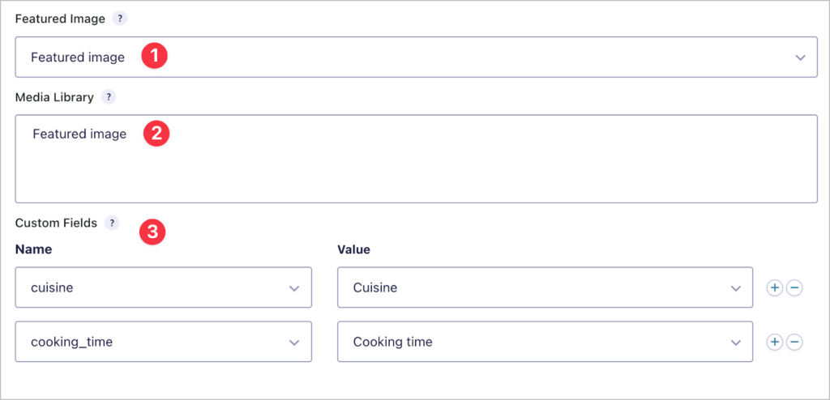Open the Featured Image dropdown

(x=416, y=57)
